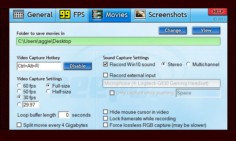Screen dimensions: 236x141
Task: Choose Full-size video capture
Action: point(48,85)
